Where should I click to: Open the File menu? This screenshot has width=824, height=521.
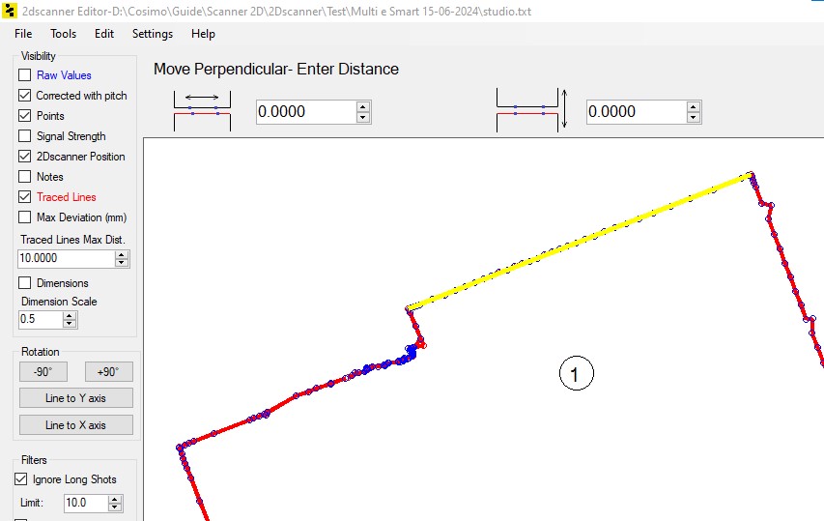[23, 34]
